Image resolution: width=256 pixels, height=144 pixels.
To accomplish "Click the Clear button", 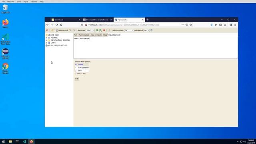I will 105,35.
